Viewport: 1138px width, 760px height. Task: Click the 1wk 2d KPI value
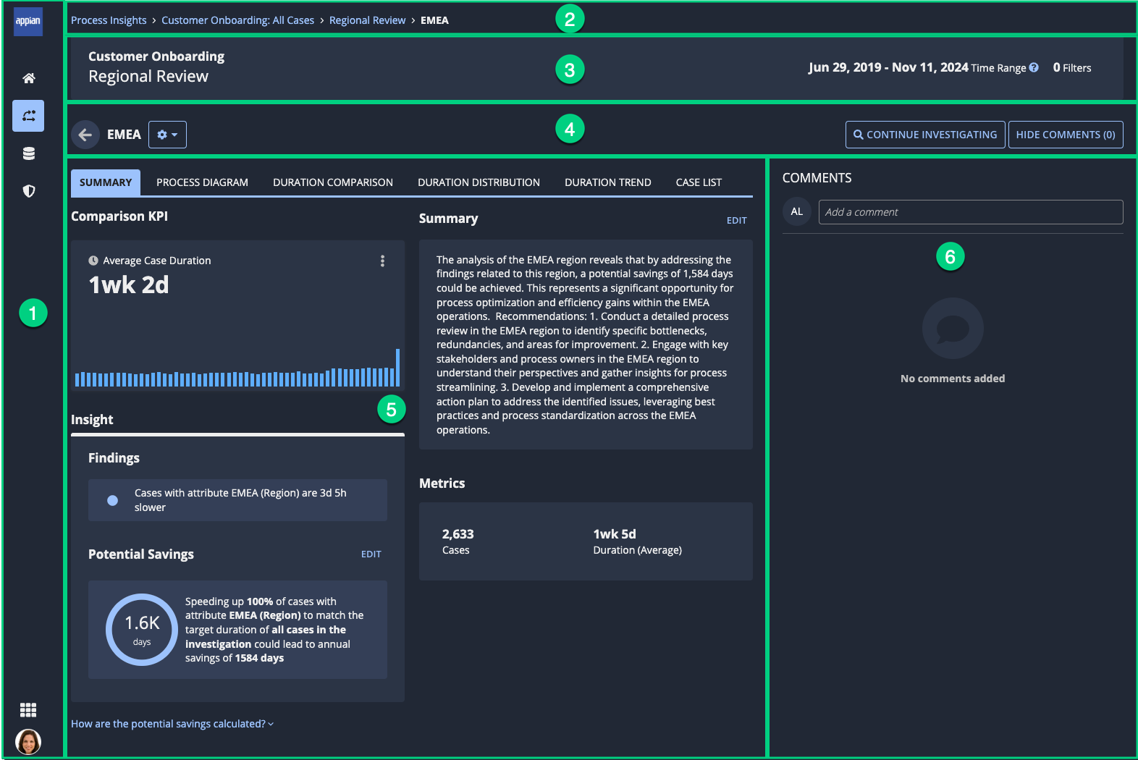click(x=129, y=285)
